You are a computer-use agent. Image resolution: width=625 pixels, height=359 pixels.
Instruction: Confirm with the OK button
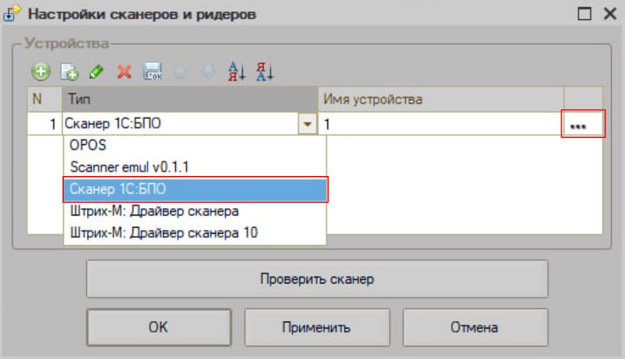click(158, 327)
